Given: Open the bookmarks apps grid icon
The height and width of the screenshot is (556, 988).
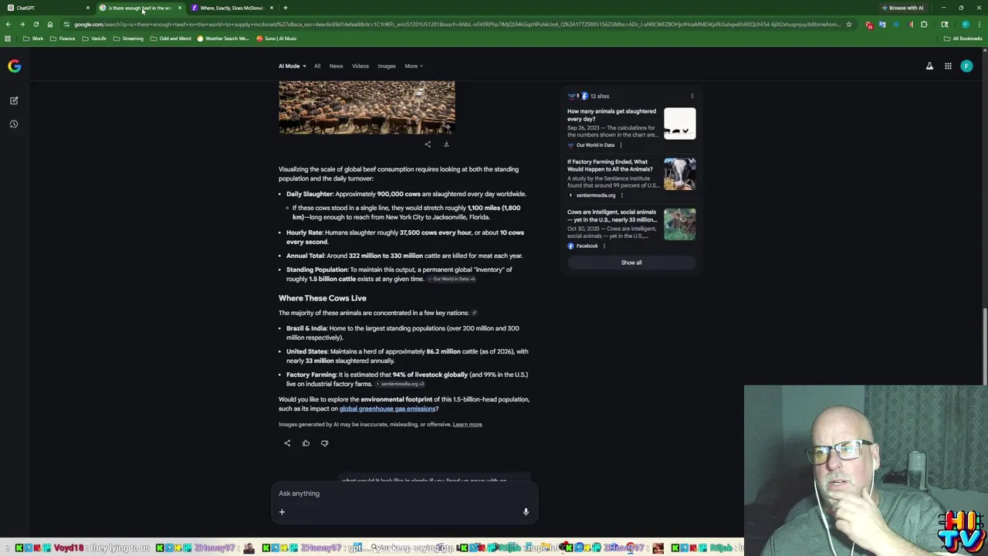Looking at the screenshot, I should 8,39.
